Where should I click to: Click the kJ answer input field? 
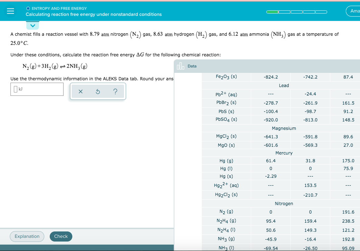[37, 89]
